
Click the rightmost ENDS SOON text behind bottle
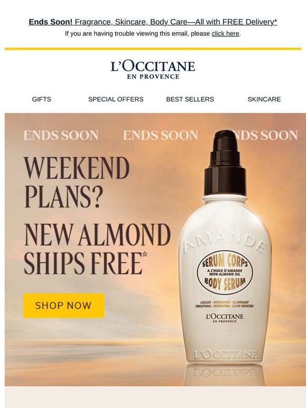(x=267, y=135)
